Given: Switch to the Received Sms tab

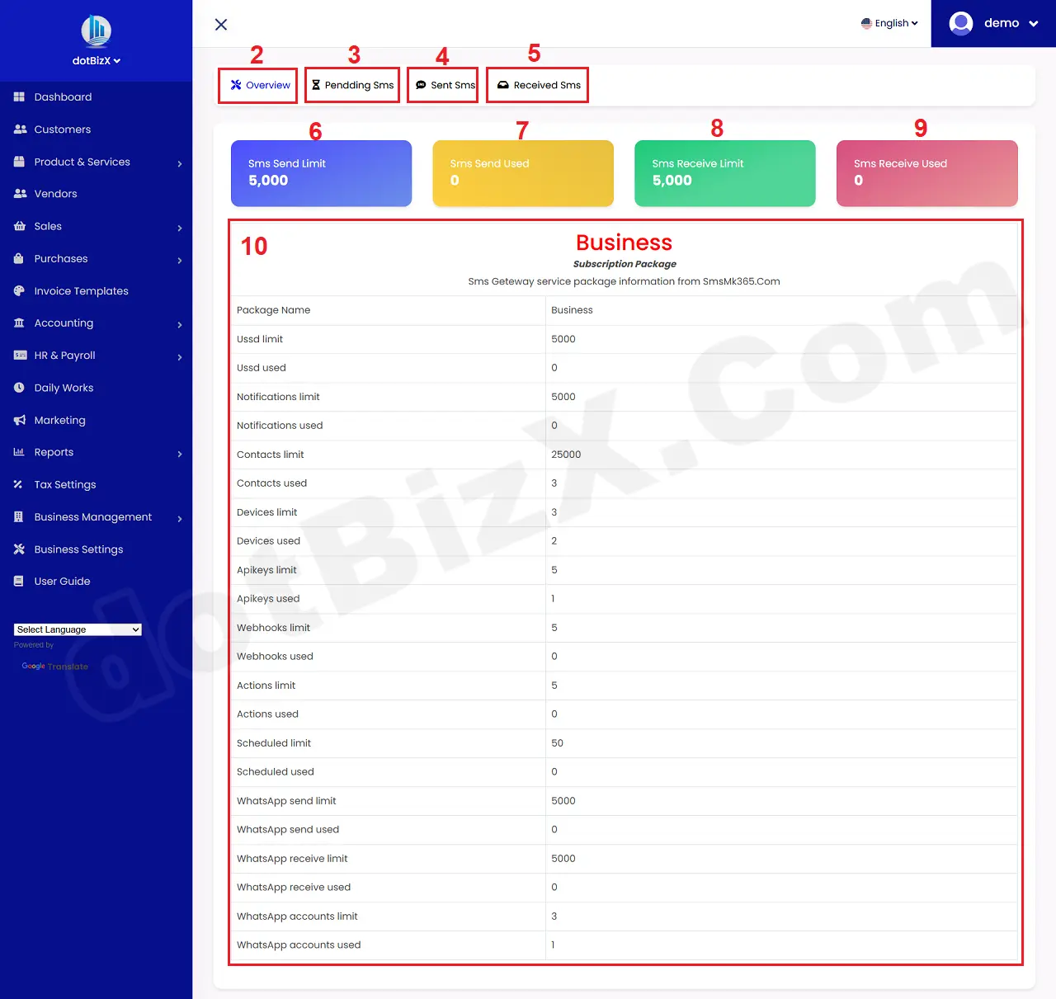Looking at the screenshot, I should tap(537, 85).
